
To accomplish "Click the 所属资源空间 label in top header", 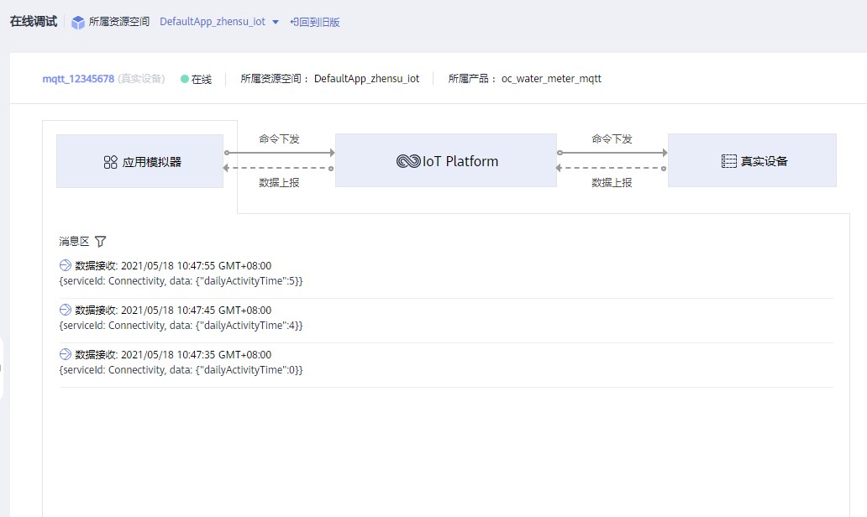I will coord(119,22).
